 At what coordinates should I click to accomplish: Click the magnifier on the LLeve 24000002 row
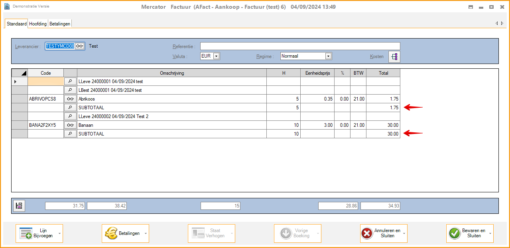pos(70,116)
